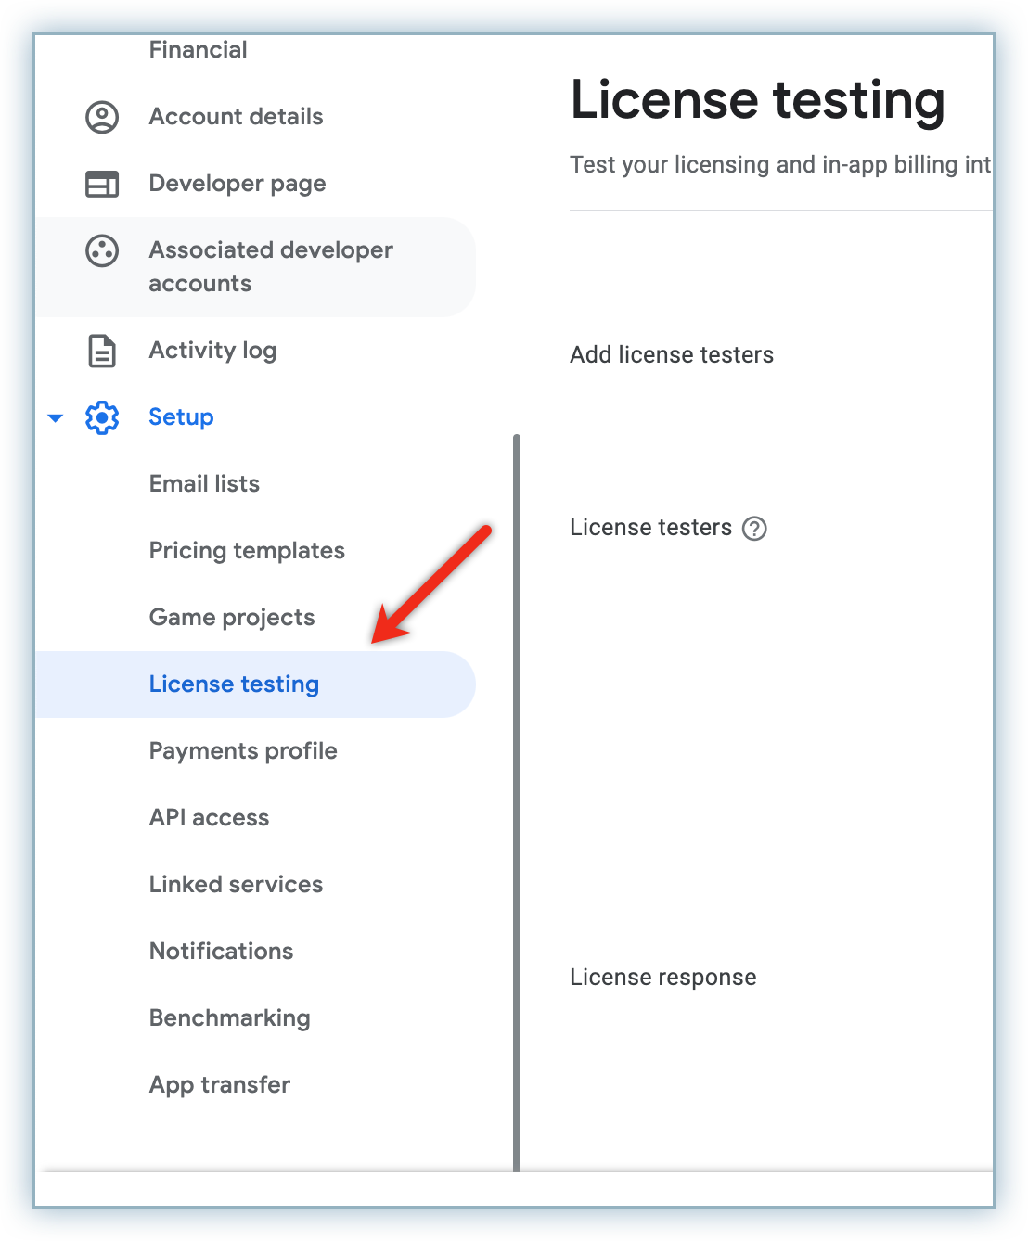1028x1241 pixels.
Task: Click the Financial menu item
Action: coord(198,50)
